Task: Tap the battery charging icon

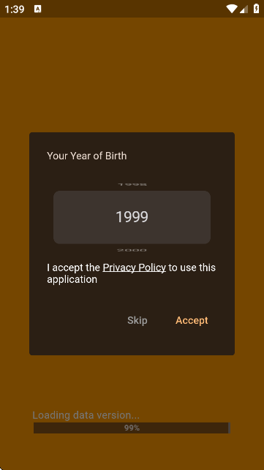Action: 256,9
